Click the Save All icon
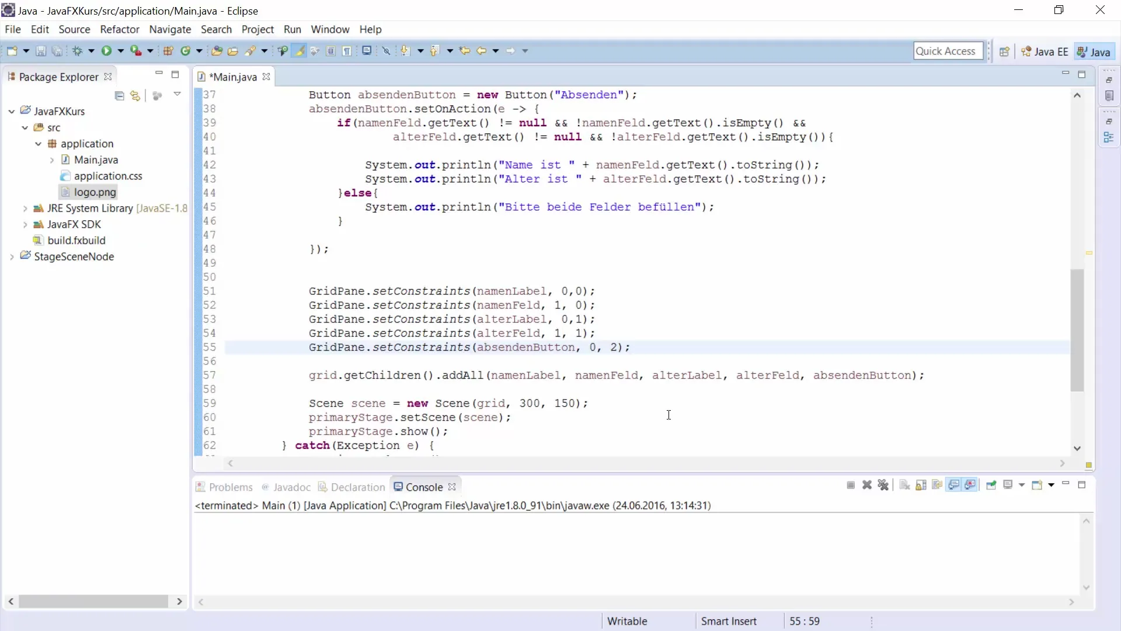1121x631 pixels. [x=57, y=51]
